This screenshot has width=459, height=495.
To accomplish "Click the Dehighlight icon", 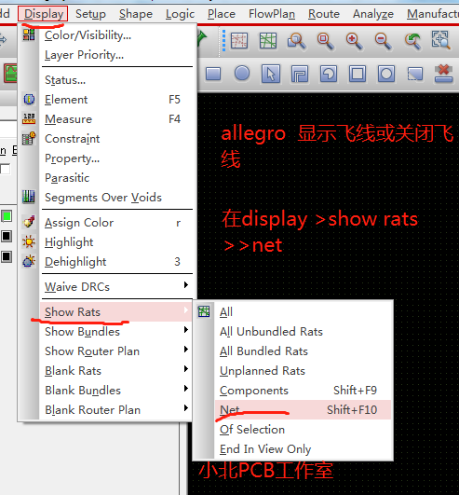I will 29,261.
